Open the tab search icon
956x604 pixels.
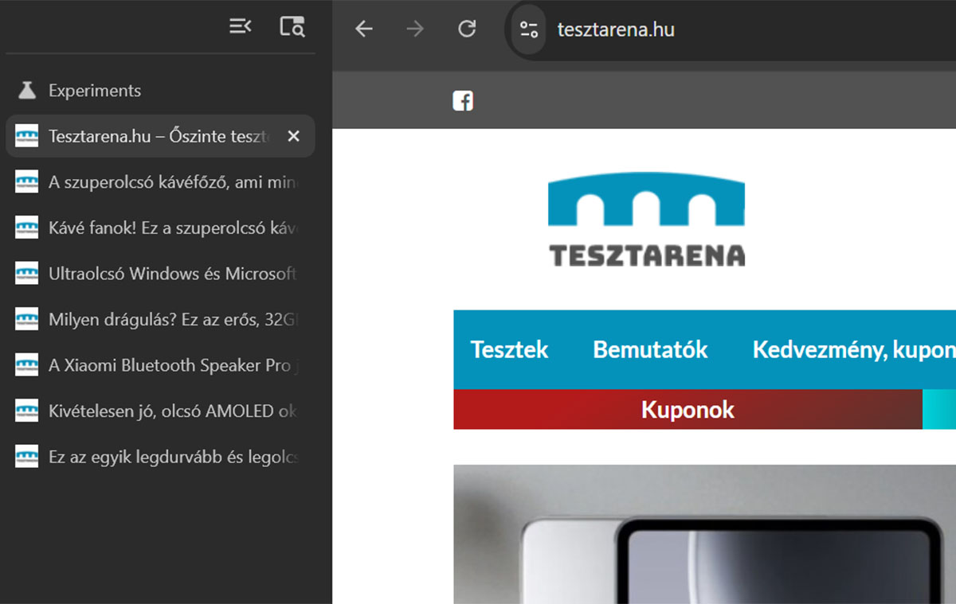292,27
